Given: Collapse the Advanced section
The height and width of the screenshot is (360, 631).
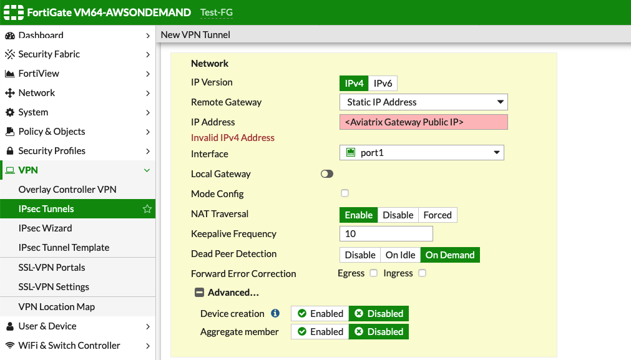Looking at the screenshot, I should [x=199, y=292].
